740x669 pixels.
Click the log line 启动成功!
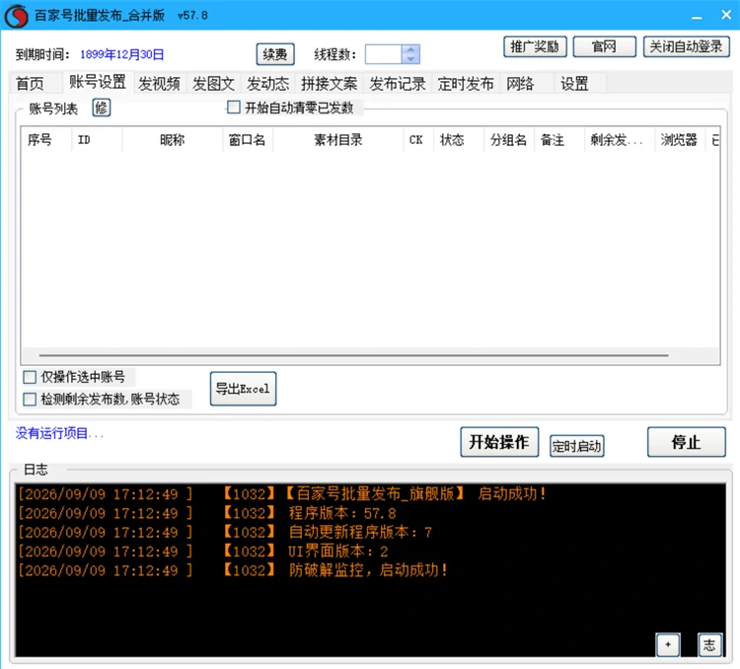pos(282,493)
